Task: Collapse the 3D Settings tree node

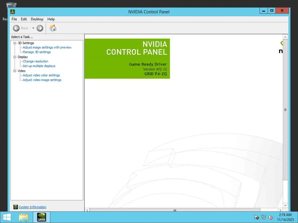Action: click(x=15, y=43)
